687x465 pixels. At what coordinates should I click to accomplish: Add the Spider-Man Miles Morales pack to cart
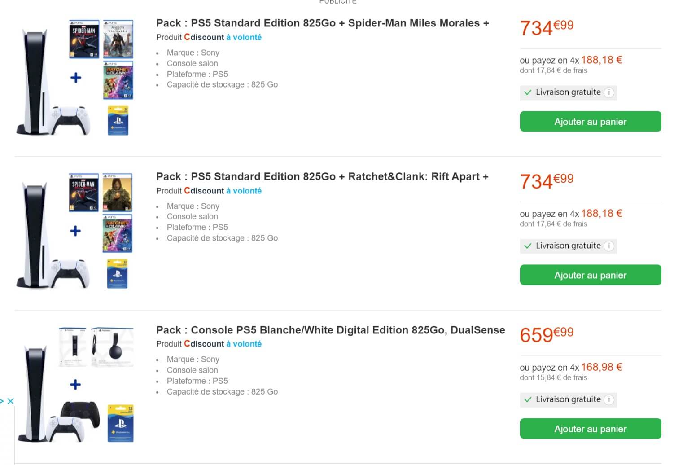pyautogui.click(x=590, y=122)
